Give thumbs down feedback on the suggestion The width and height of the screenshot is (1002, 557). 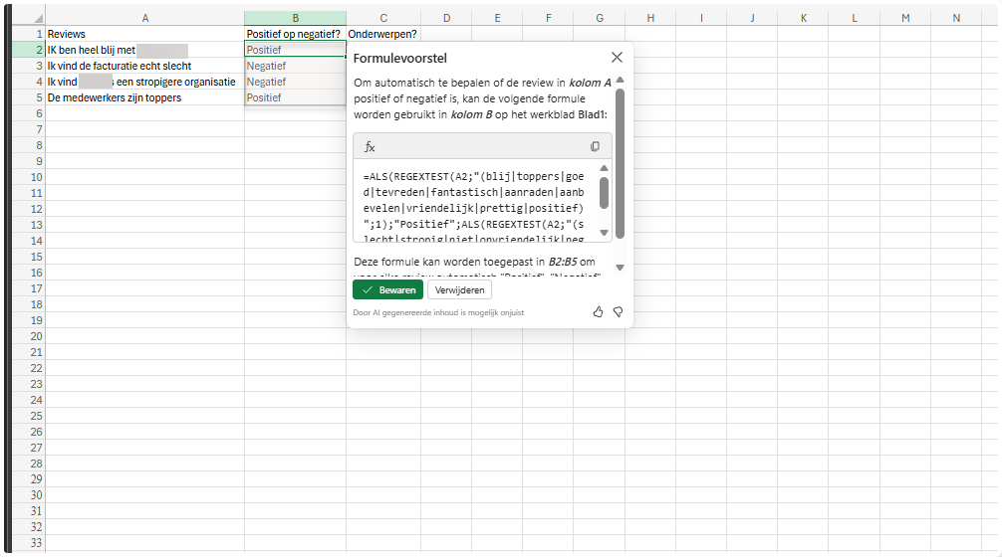(618, 311)
